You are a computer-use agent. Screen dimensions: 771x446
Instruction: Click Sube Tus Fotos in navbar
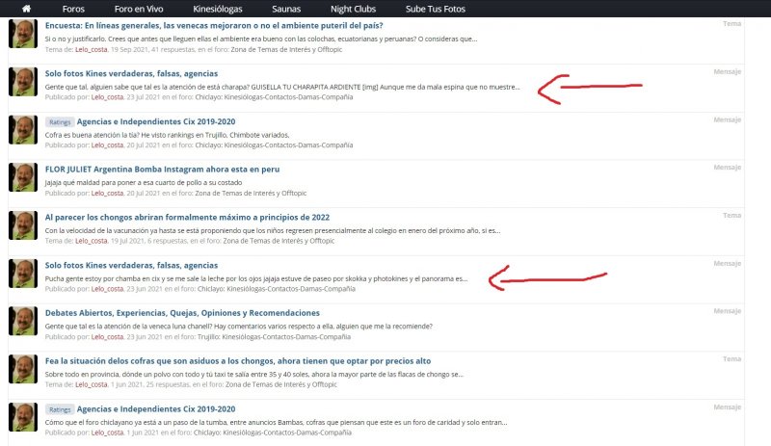pyautogui.click(x=435, y=8)
